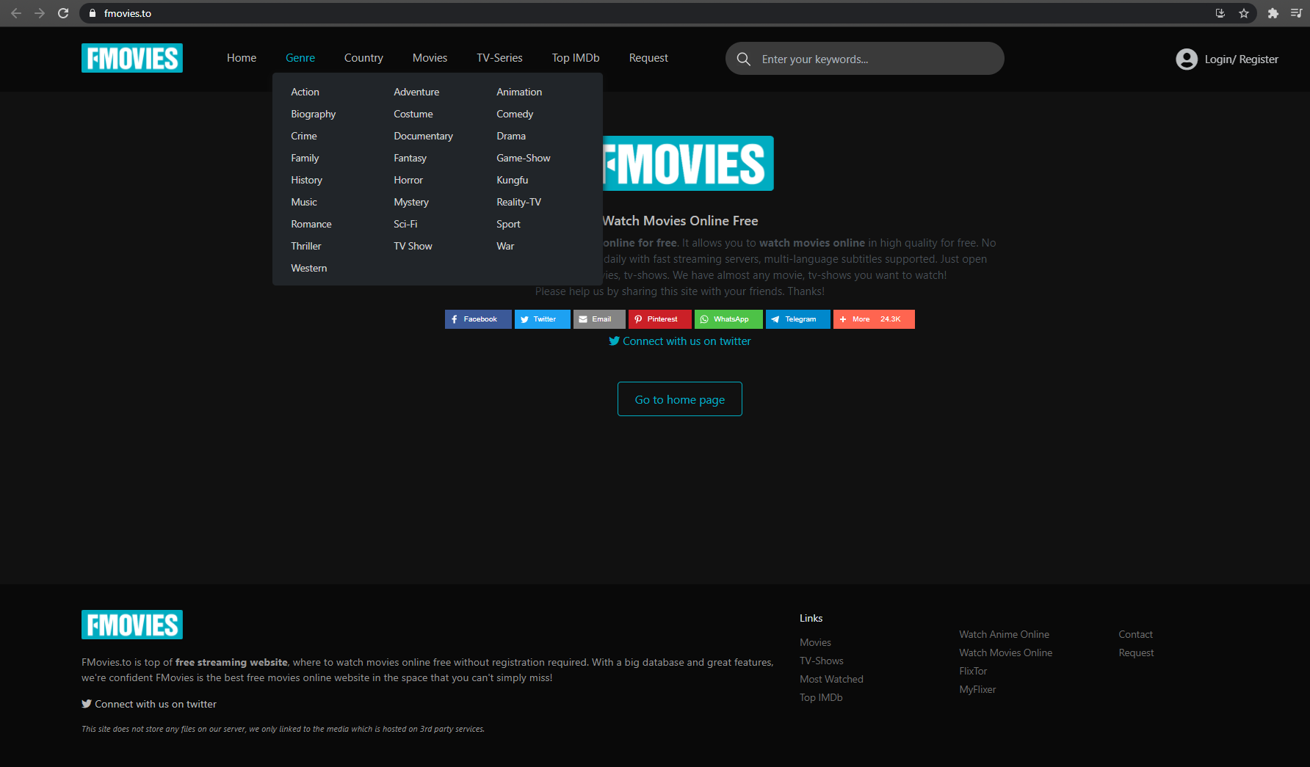This screenshot has height=767, width=1310.
Task: Open the media control icon in toolbar
Action: [x=1296, y=13]
